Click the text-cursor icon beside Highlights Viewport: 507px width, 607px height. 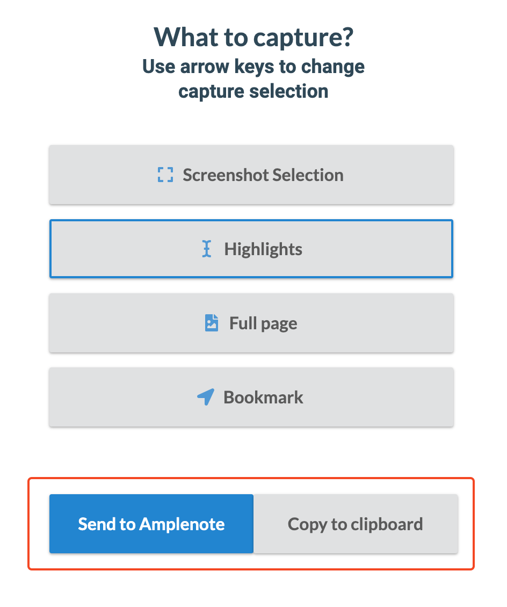click(207, 249)
